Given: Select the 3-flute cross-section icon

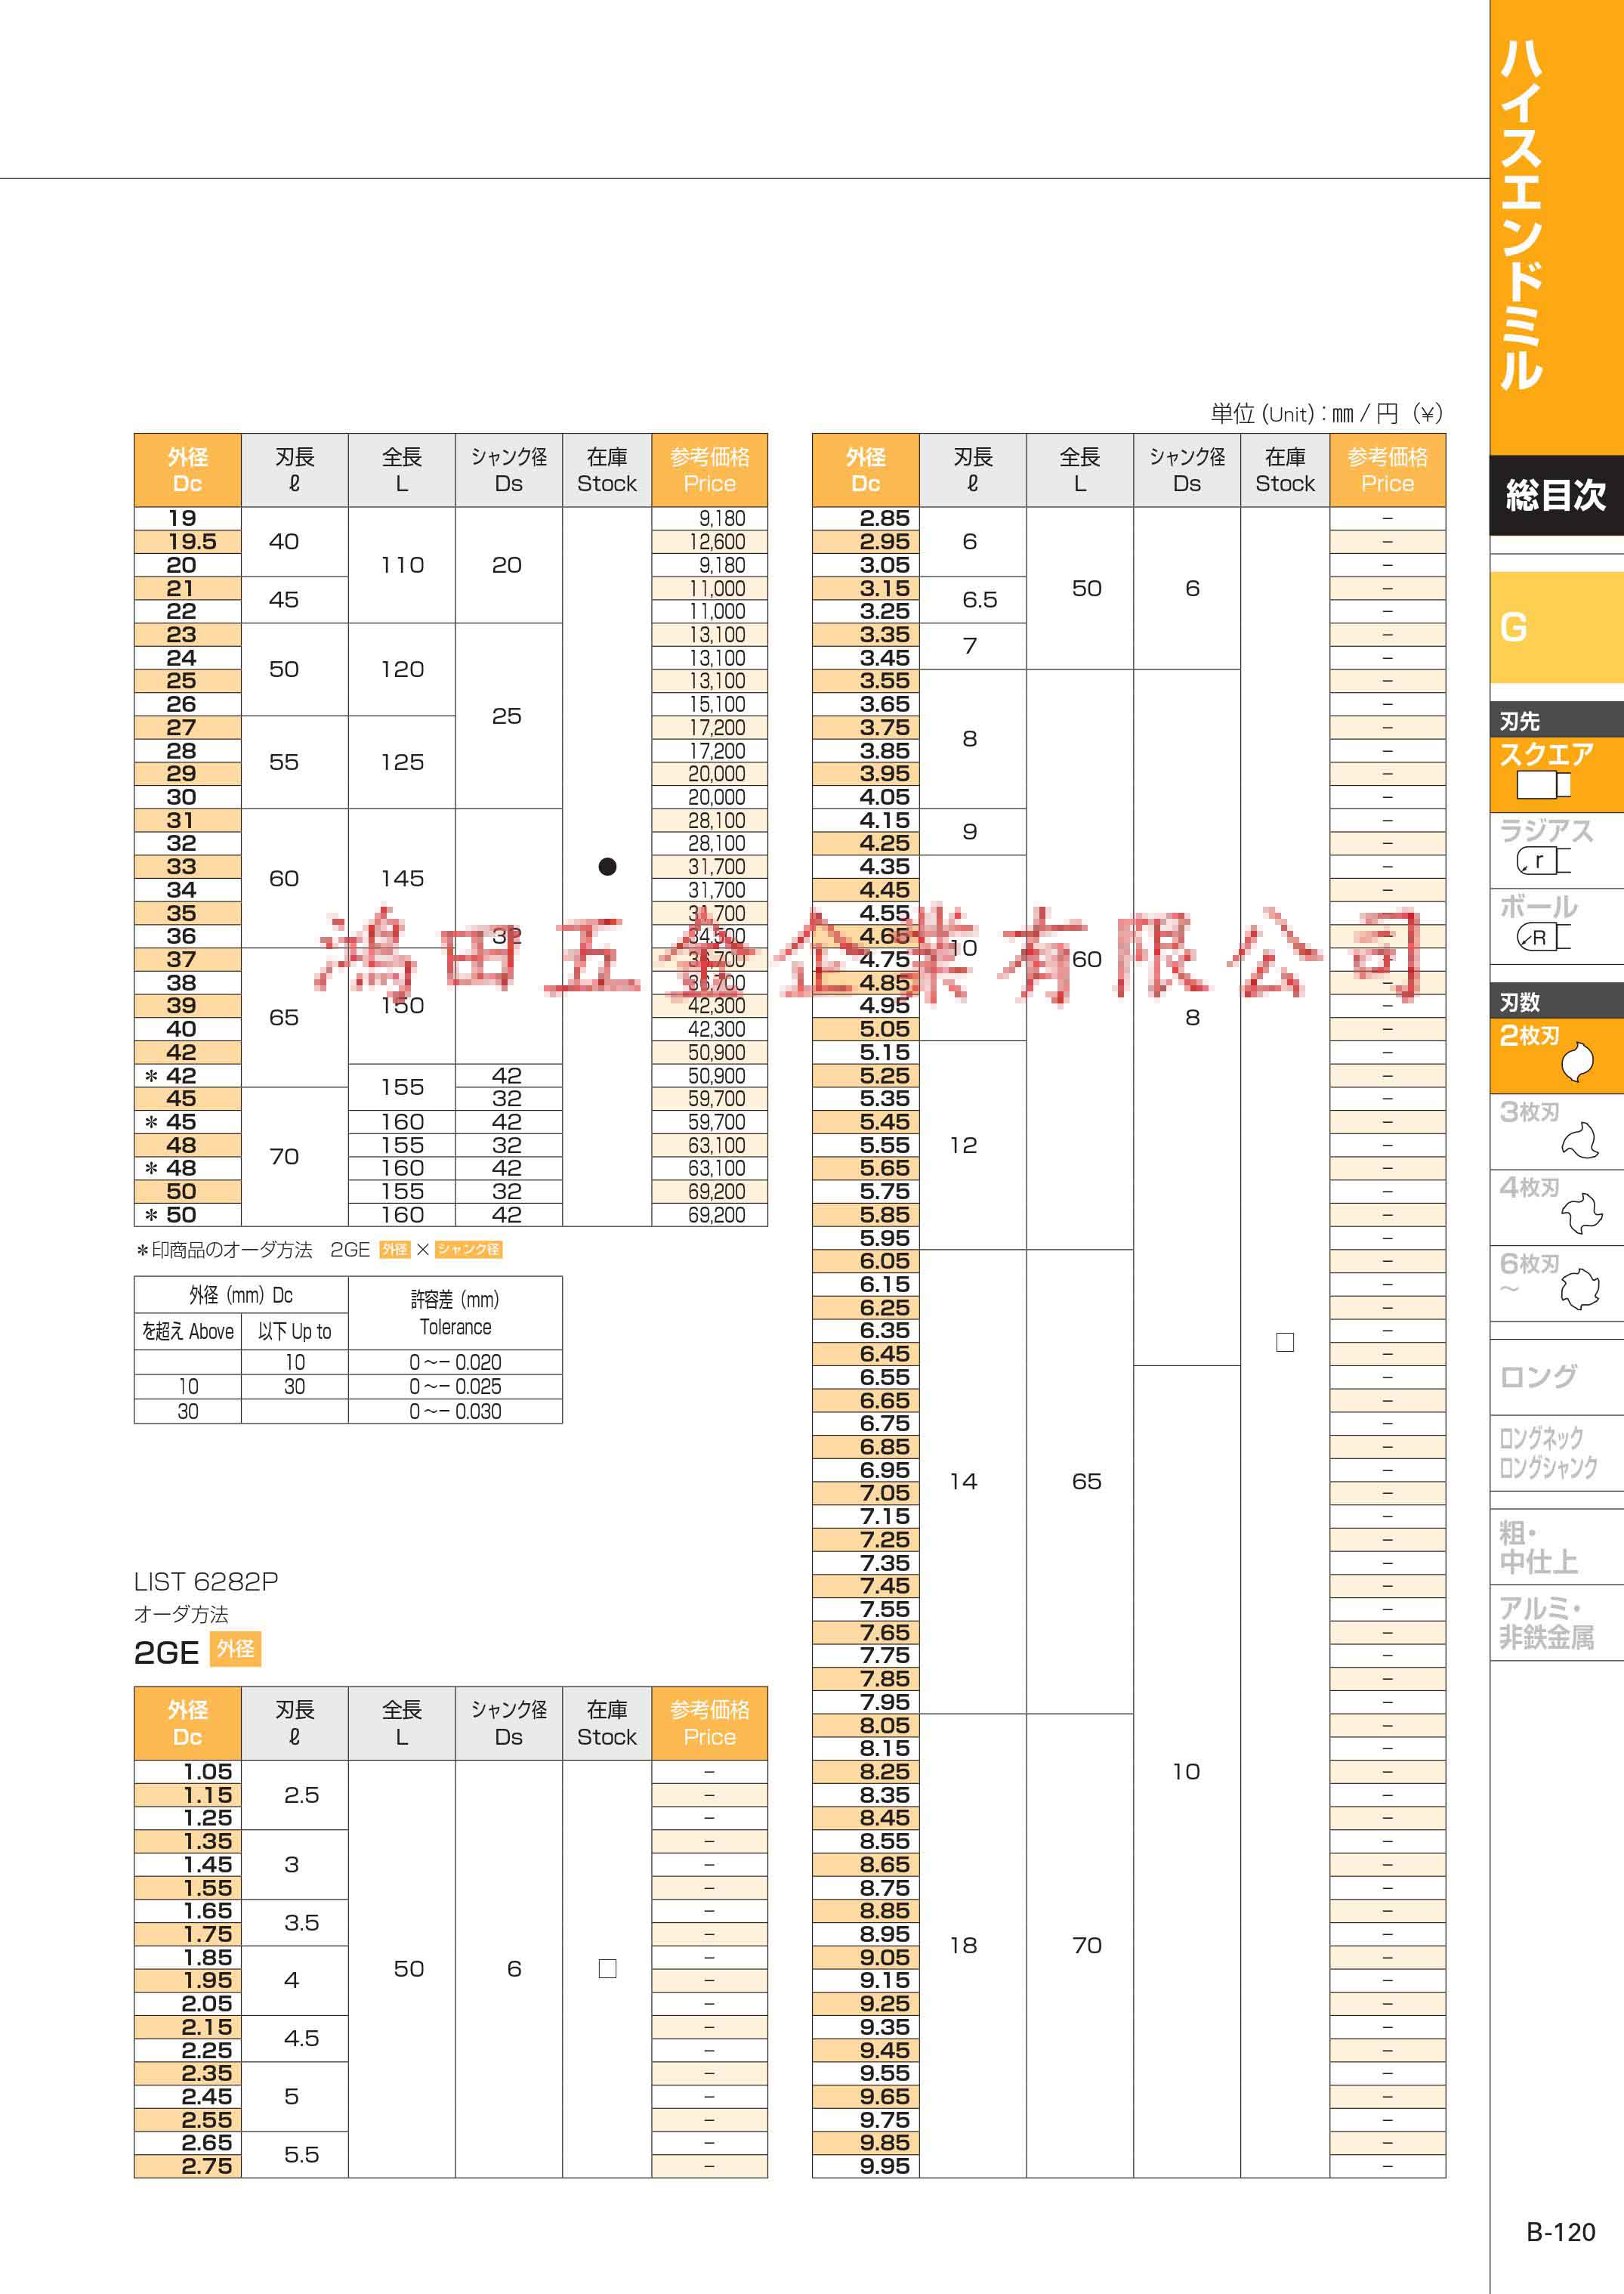Looking at the screenshot, I should pyautogui.click(x=1580, y=1139).
